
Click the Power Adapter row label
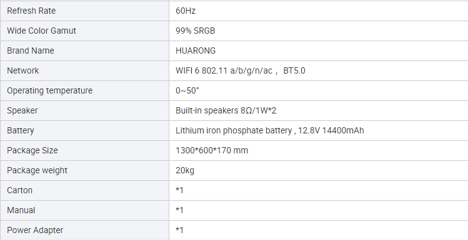pos(35,230)
